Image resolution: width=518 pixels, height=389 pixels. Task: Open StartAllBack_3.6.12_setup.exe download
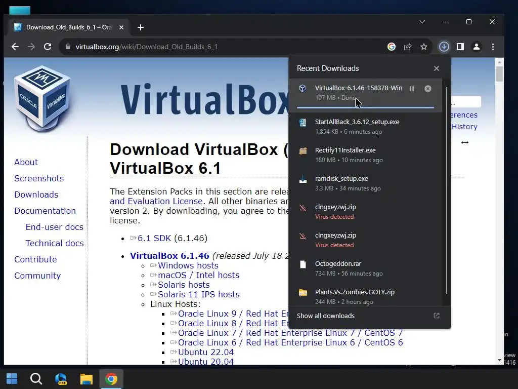tap(365, 127)
